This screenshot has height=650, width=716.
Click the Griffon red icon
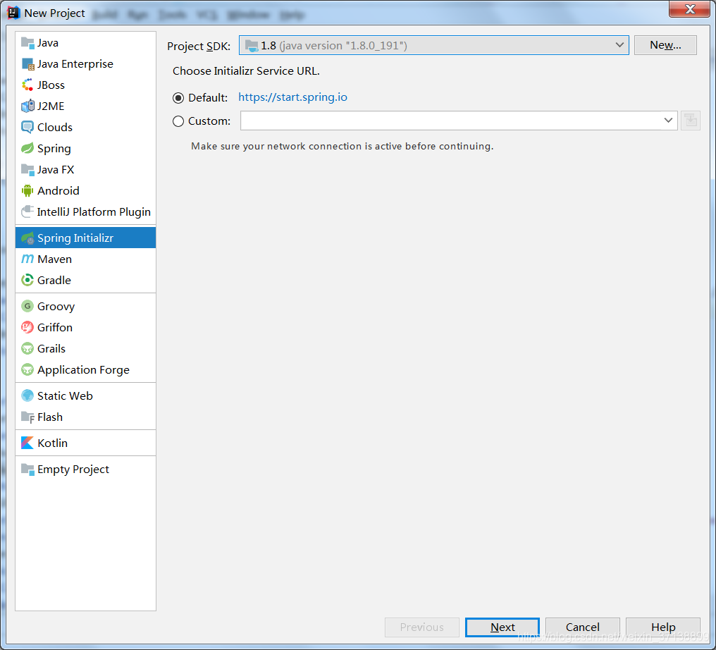point(27,327)
